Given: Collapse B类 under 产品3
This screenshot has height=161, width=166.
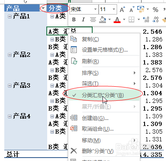Looking at the screenshot, I should click(x=52, y=101).
